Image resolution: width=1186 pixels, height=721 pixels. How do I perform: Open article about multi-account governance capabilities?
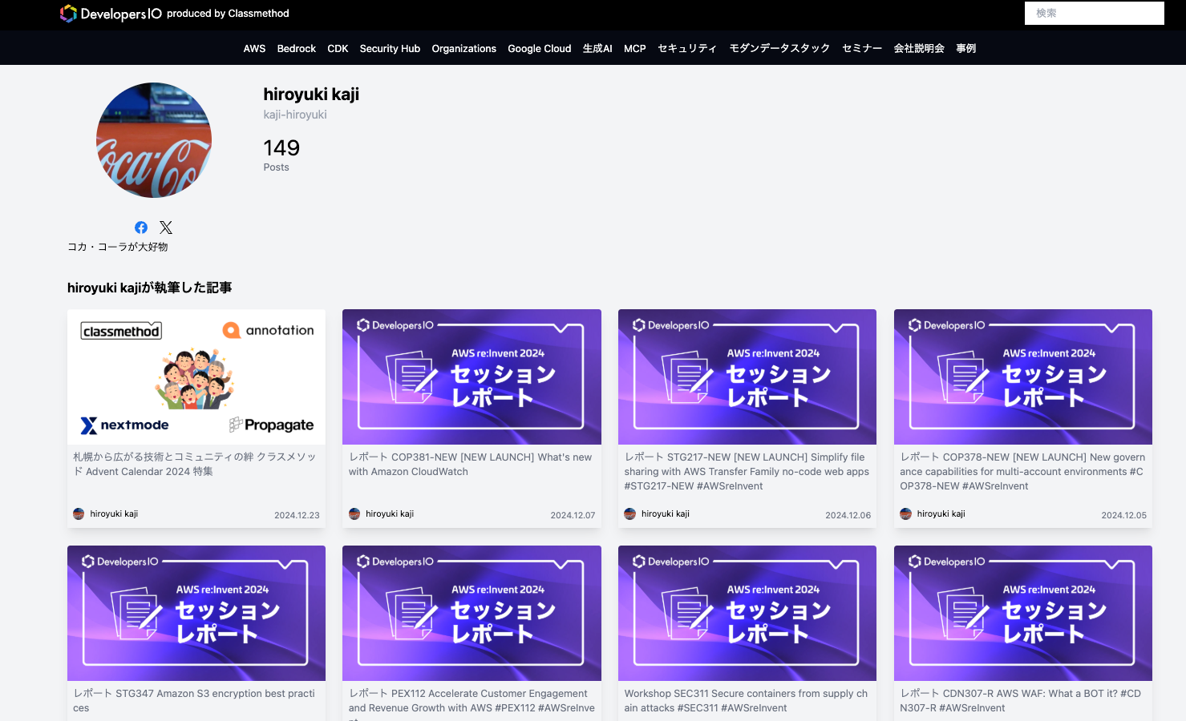tap(1022, 472)
